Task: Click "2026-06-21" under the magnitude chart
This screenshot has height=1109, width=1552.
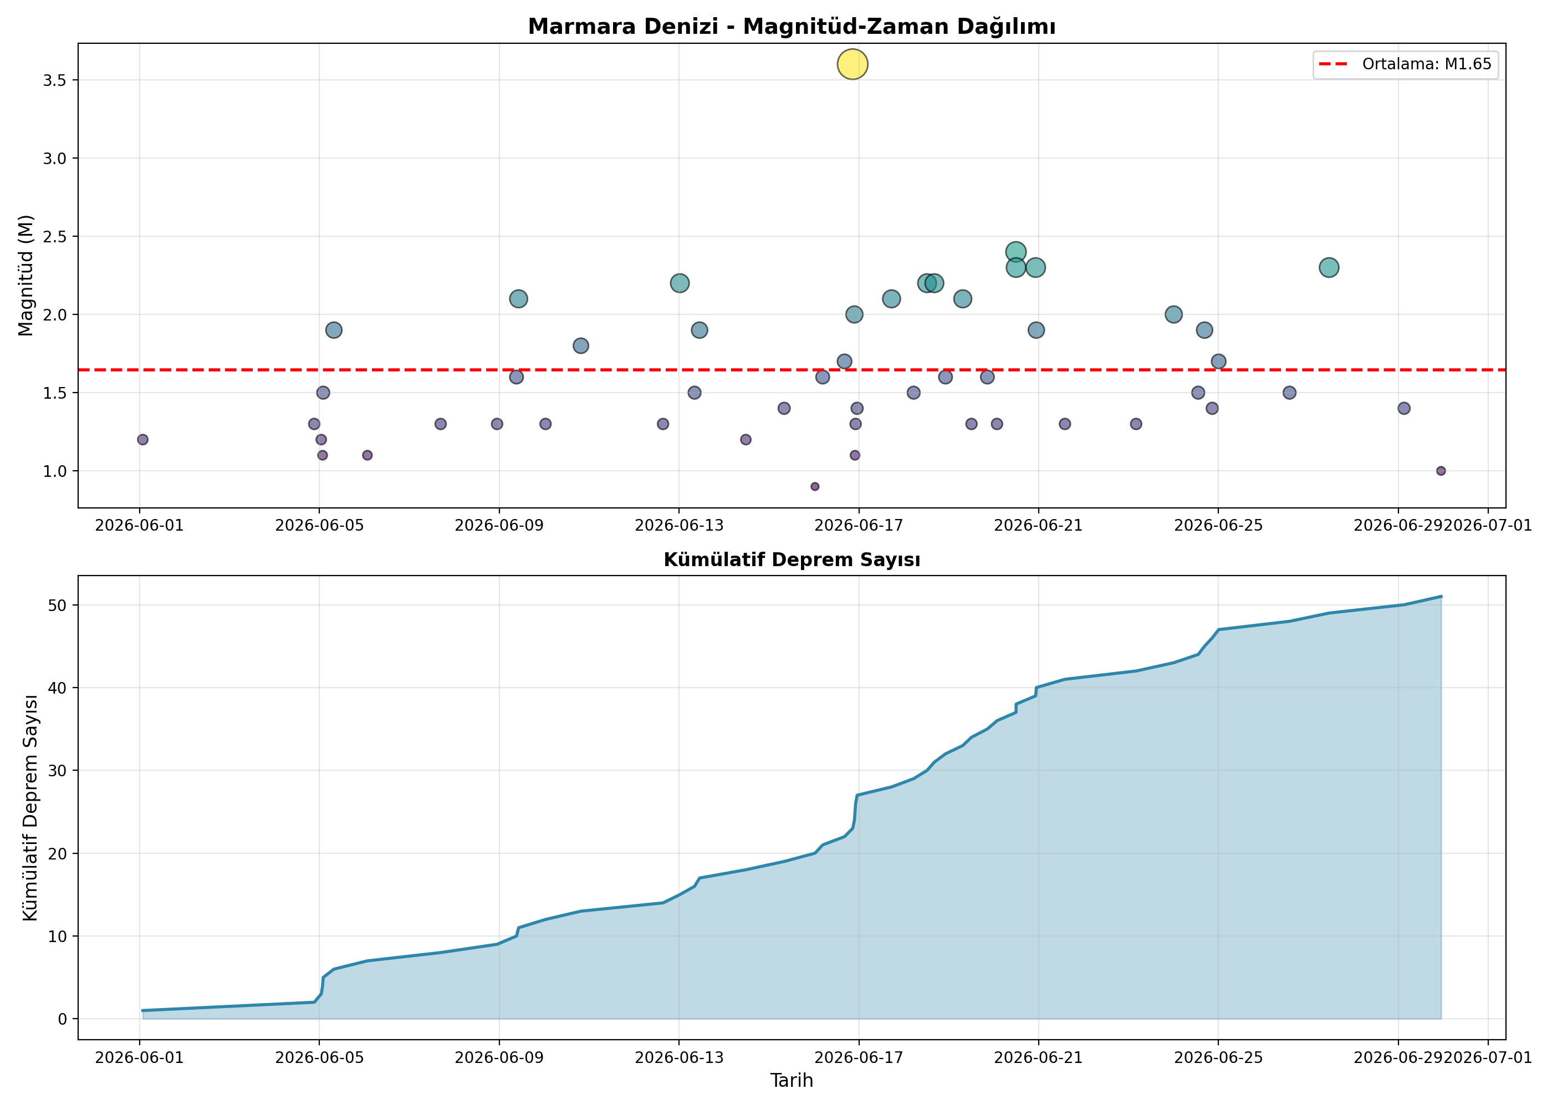Action: click(x=1038, y=525)
